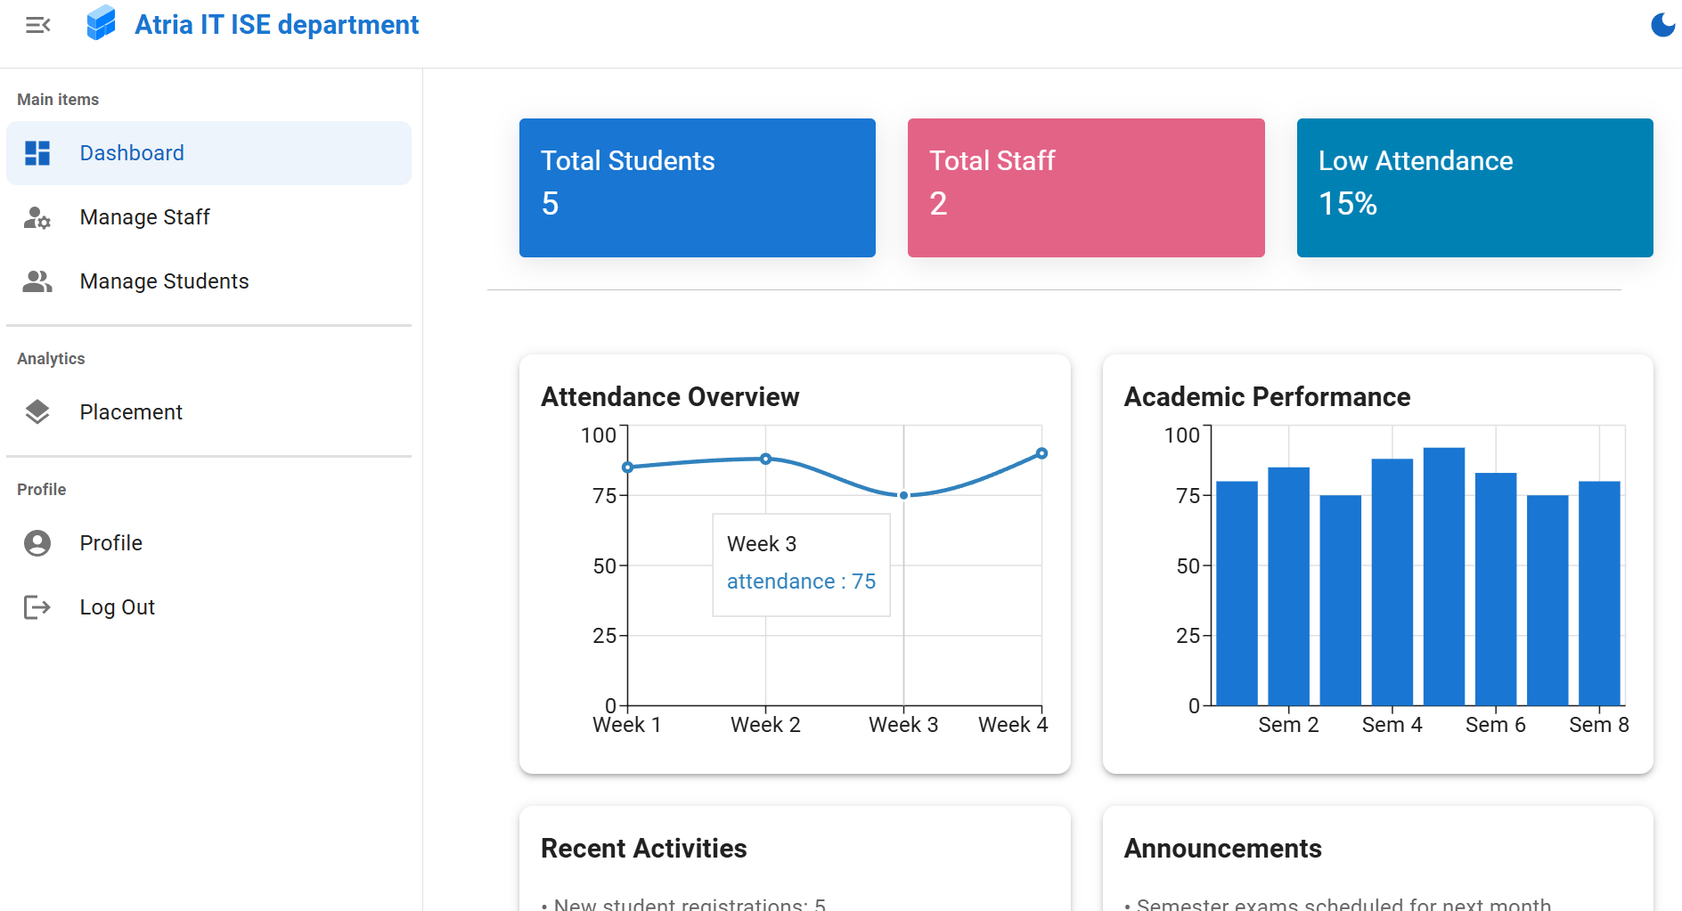Click the Academic Performance heading
The image size is (1682, 911).
[1267, 397]
